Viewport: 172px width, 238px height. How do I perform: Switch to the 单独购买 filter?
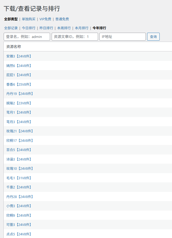pyautogui.click(x=29, y=19)
